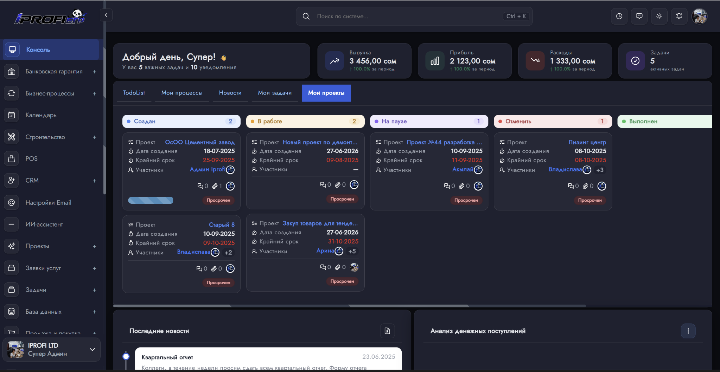Open the clock history icon in header
This screenshot has height=372, width=720.
(x=619, y=16)
